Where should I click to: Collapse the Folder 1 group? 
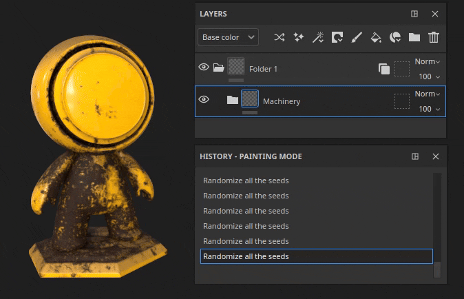(218, 68)
